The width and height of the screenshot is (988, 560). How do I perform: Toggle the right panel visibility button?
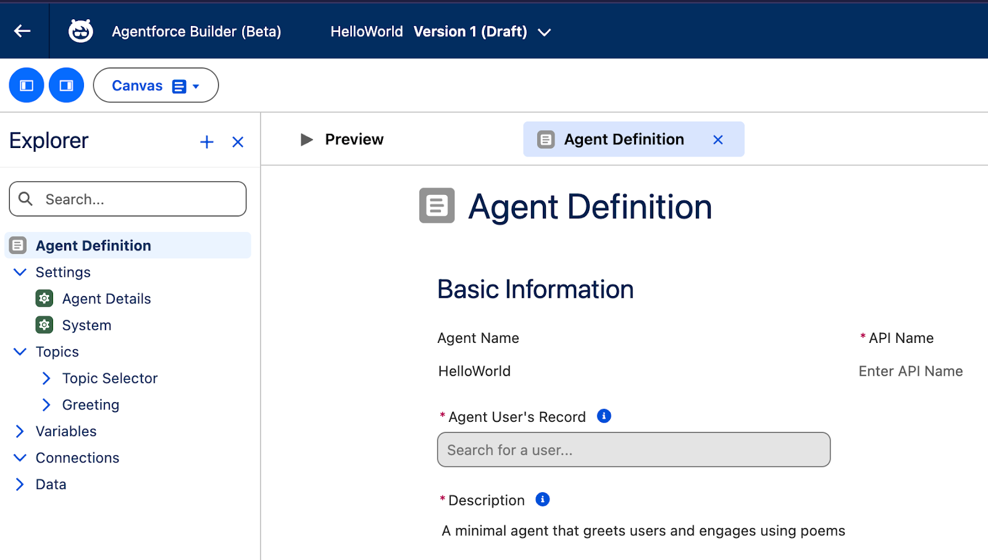click(x=66, y=85)
